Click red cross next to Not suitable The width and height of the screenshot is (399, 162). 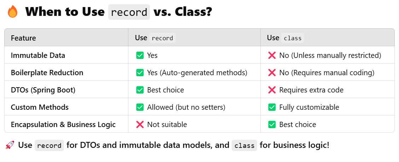click(140, 125)
